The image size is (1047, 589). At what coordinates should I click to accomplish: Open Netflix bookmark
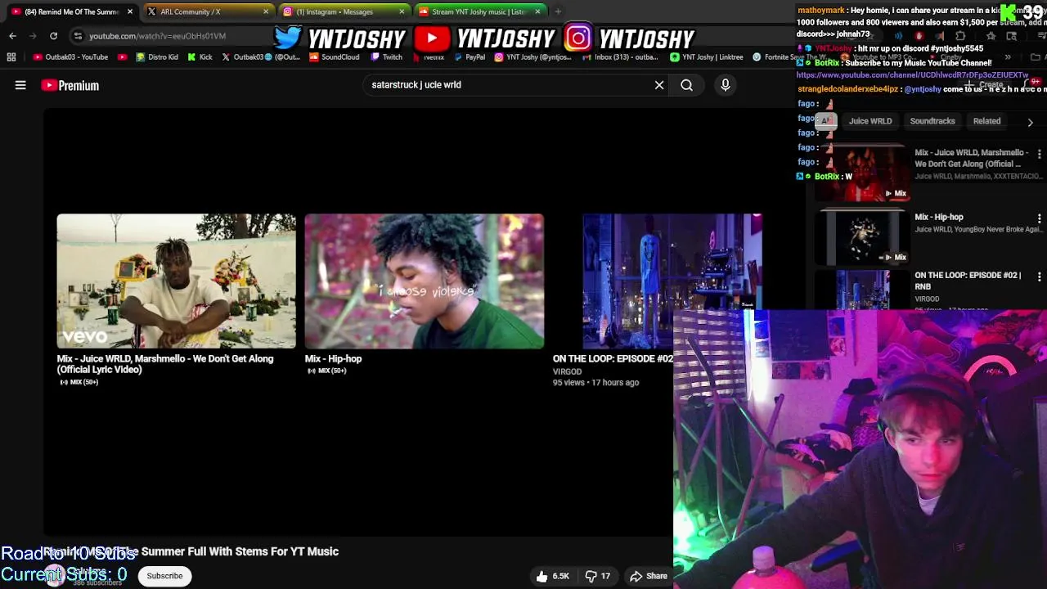tap(428, 57)
